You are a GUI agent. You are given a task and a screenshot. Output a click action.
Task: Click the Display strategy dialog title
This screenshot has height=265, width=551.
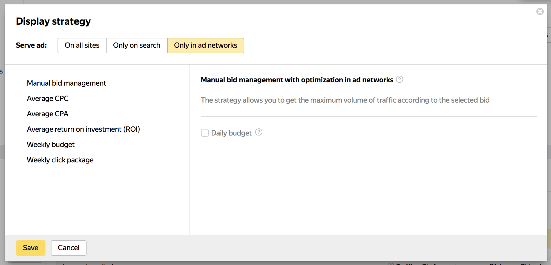[x=53, y=21]
